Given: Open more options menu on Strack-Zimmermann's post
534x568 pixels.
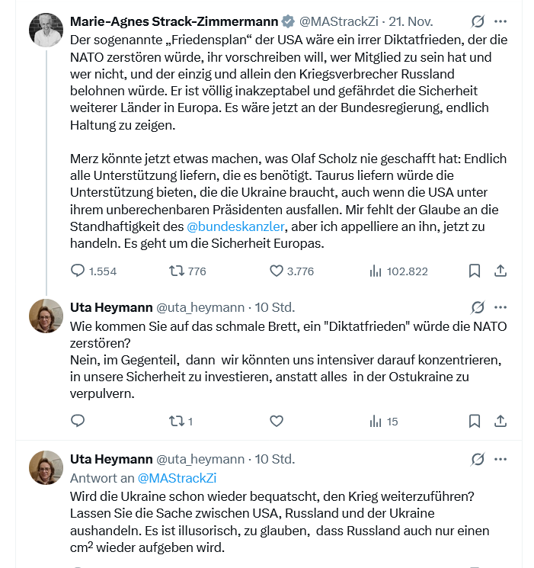Looking at the screenshot, I should 500,21.
